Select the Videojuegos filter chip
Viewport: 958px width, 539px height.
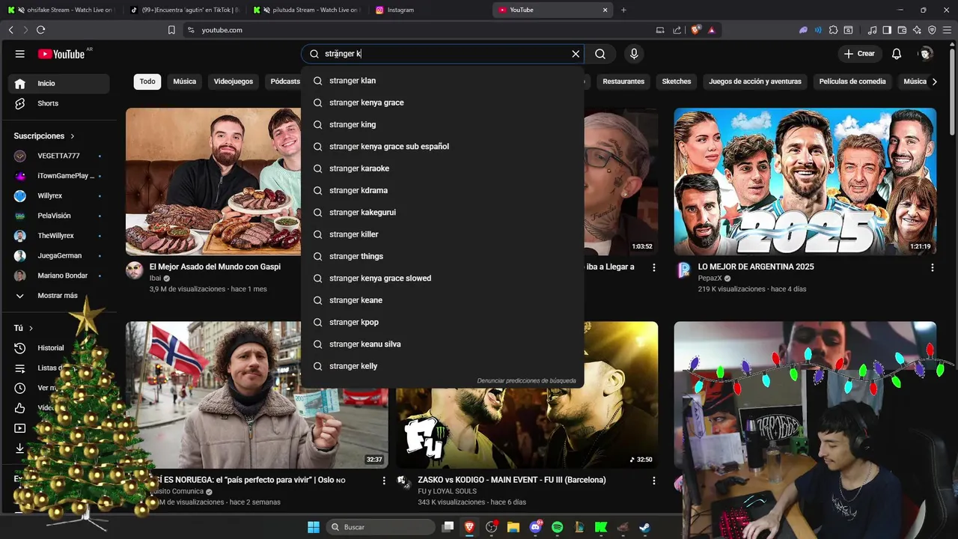click(234, 82)
